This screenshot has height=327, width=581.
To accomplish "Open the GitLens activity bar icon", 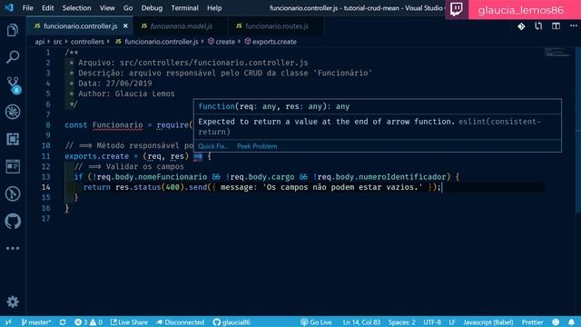I will (x=13, y=193).
